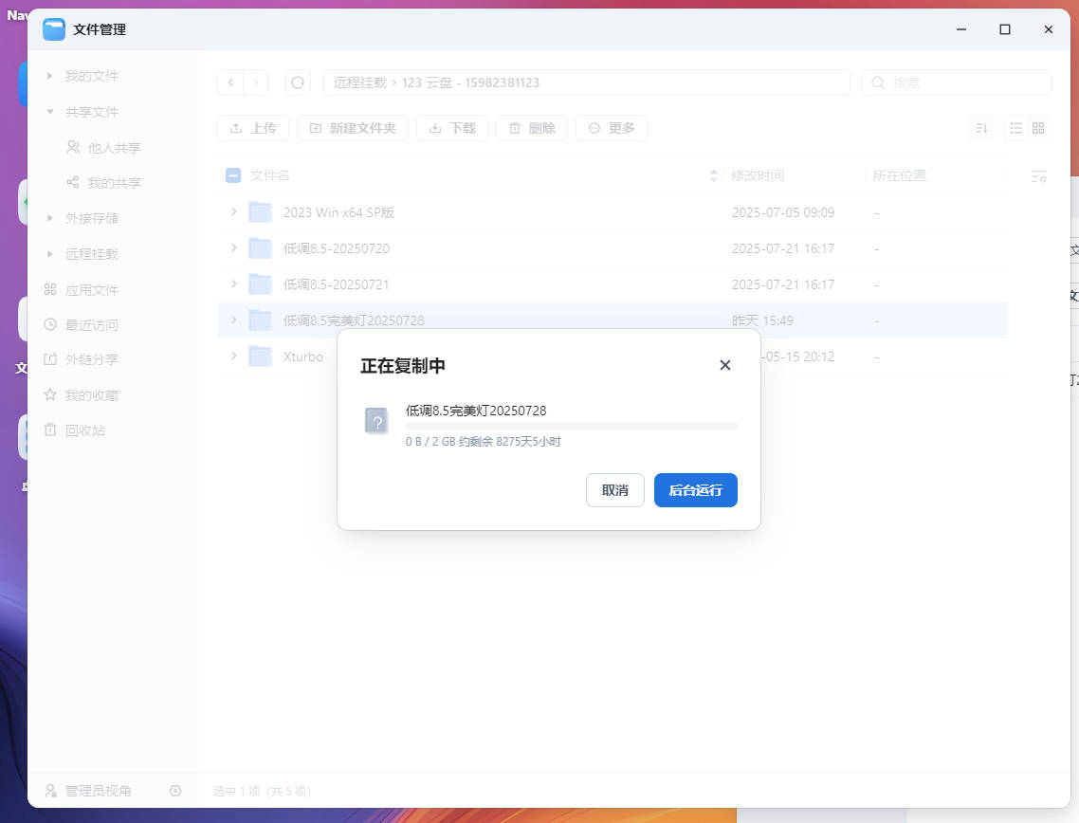Click the 我的共享 share icon
The width and height of the screenshot is (1079, 823).
point(72,182)
